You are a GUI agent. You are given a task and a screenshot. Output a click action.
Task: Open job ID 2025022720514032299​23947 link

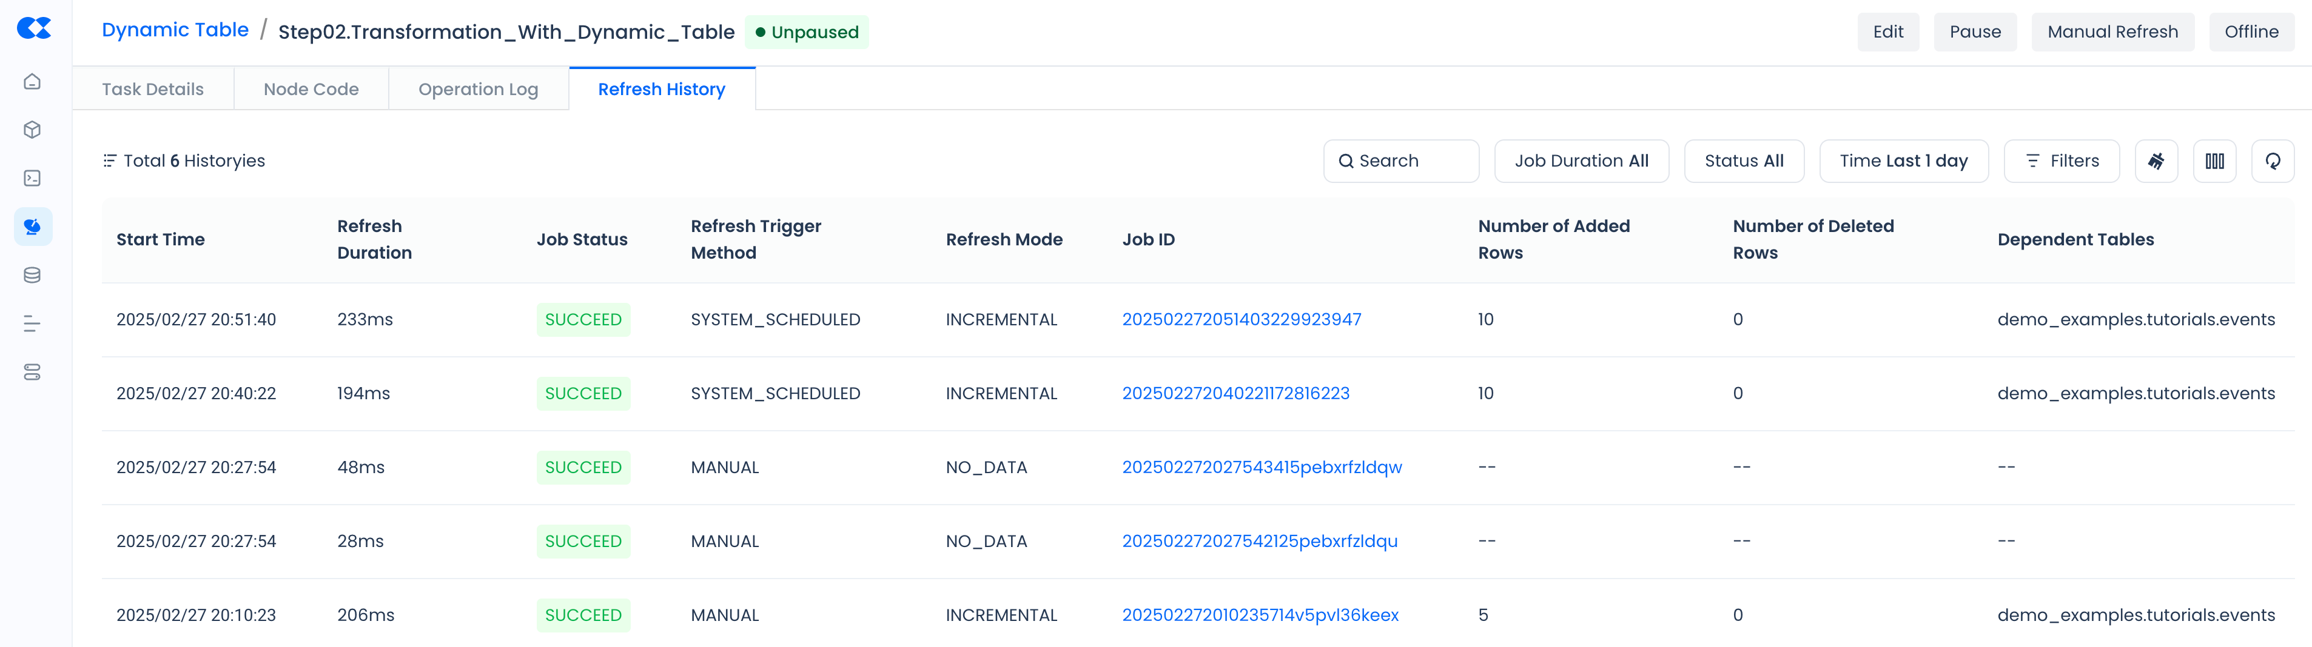point(1242,320)
